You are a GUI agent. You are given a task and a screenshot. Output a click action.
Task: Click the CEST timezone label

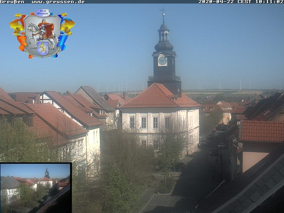point(245,2)
